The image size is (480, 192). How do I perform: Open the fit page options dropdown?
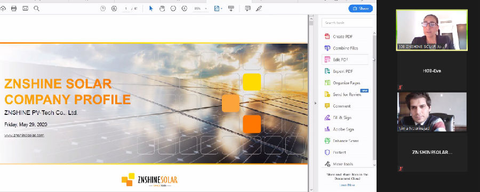click(x=218, y=9)
